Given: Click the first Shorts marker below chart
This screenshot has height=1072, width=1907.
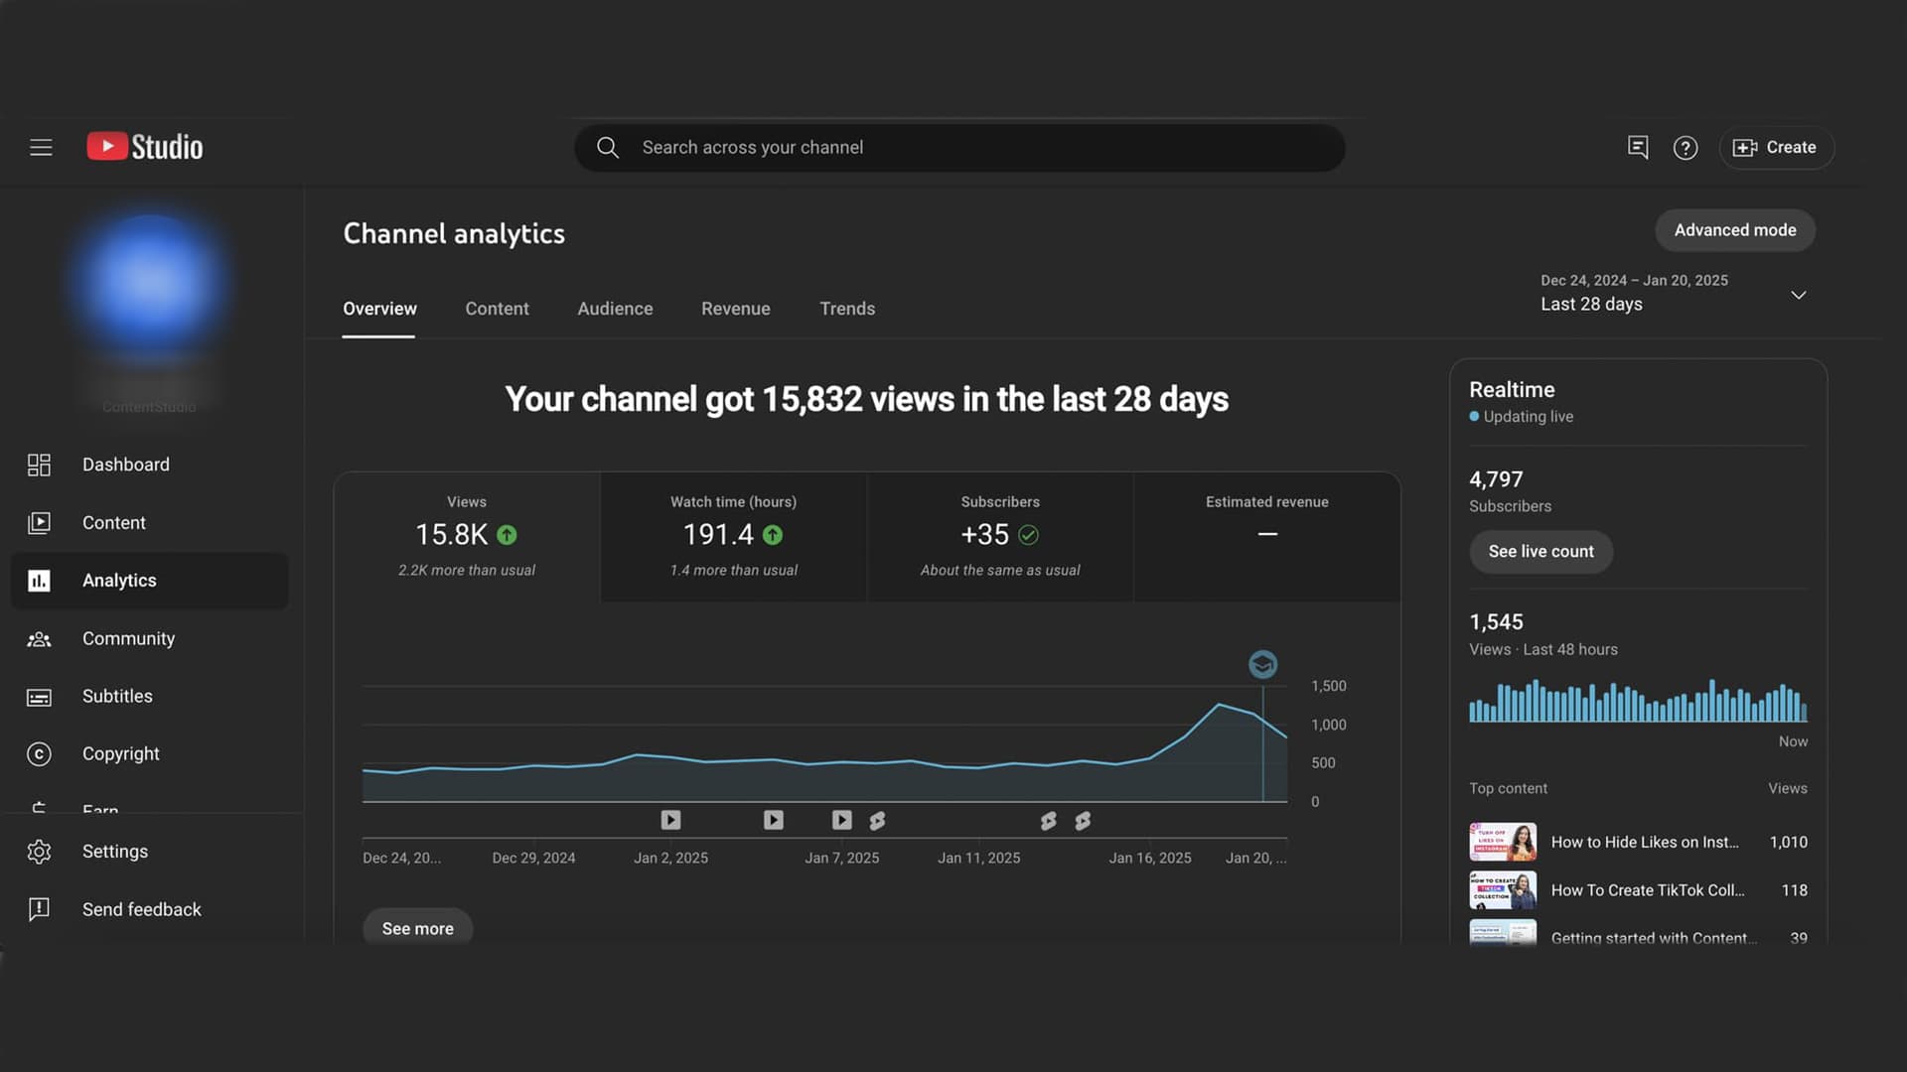Looking at the screenshot, I should pyautogui.click(x=877, y=821).
